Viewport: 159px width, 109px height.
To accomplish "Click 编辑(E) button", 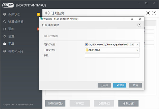I will [79, 103].
